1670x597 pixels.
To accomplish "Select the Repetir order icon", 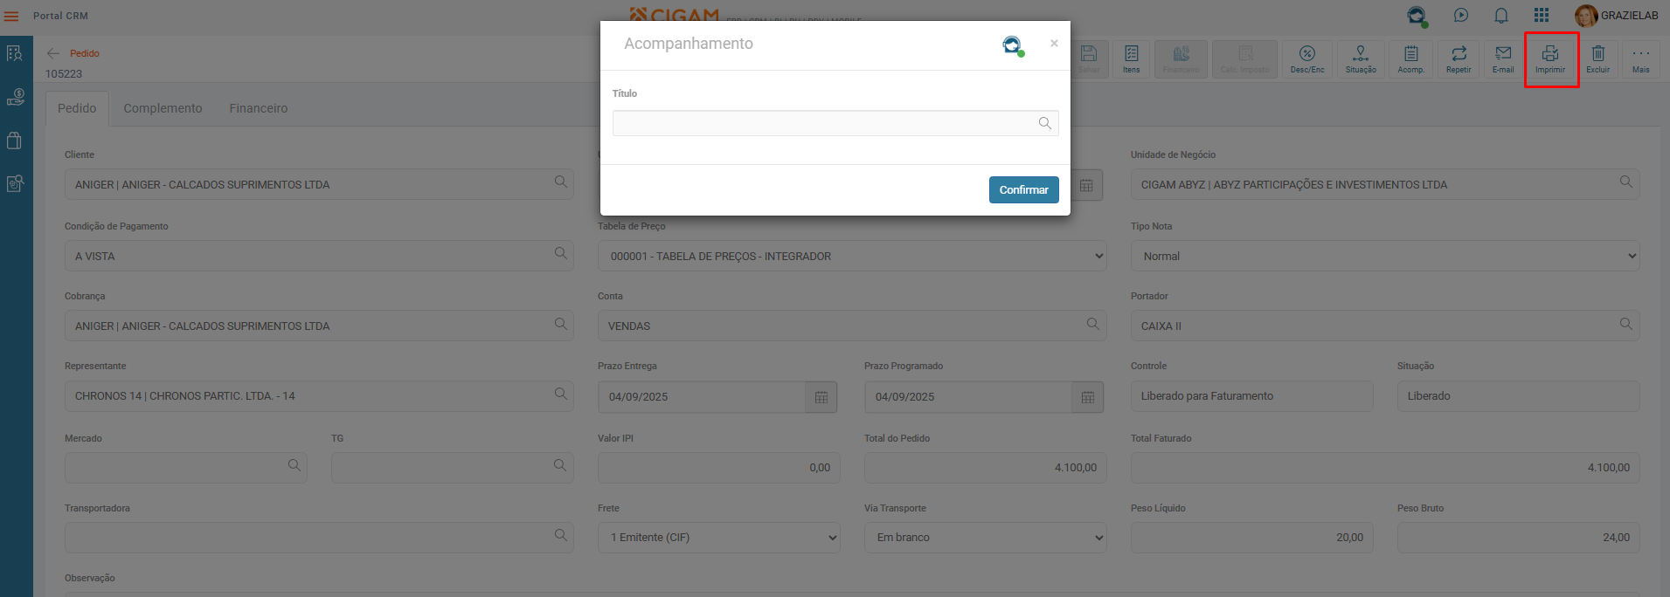I will click(x=1458, y=58).
